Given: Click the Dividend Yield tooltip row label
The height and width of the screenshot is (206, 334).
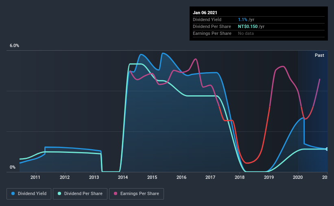Looking at the screenshot, I should click(x=207, y=19).
